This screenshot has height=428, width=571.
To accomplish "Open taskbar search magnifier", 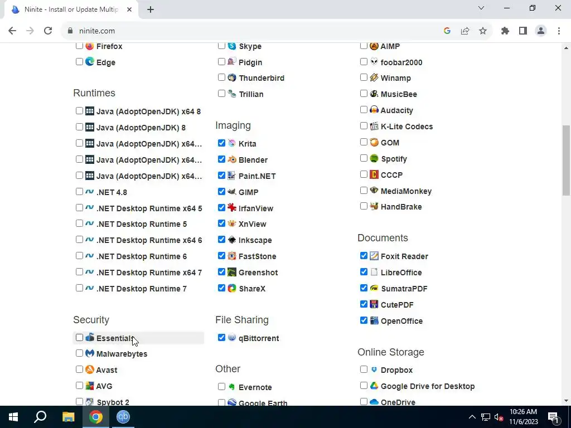I will [40, 417].
